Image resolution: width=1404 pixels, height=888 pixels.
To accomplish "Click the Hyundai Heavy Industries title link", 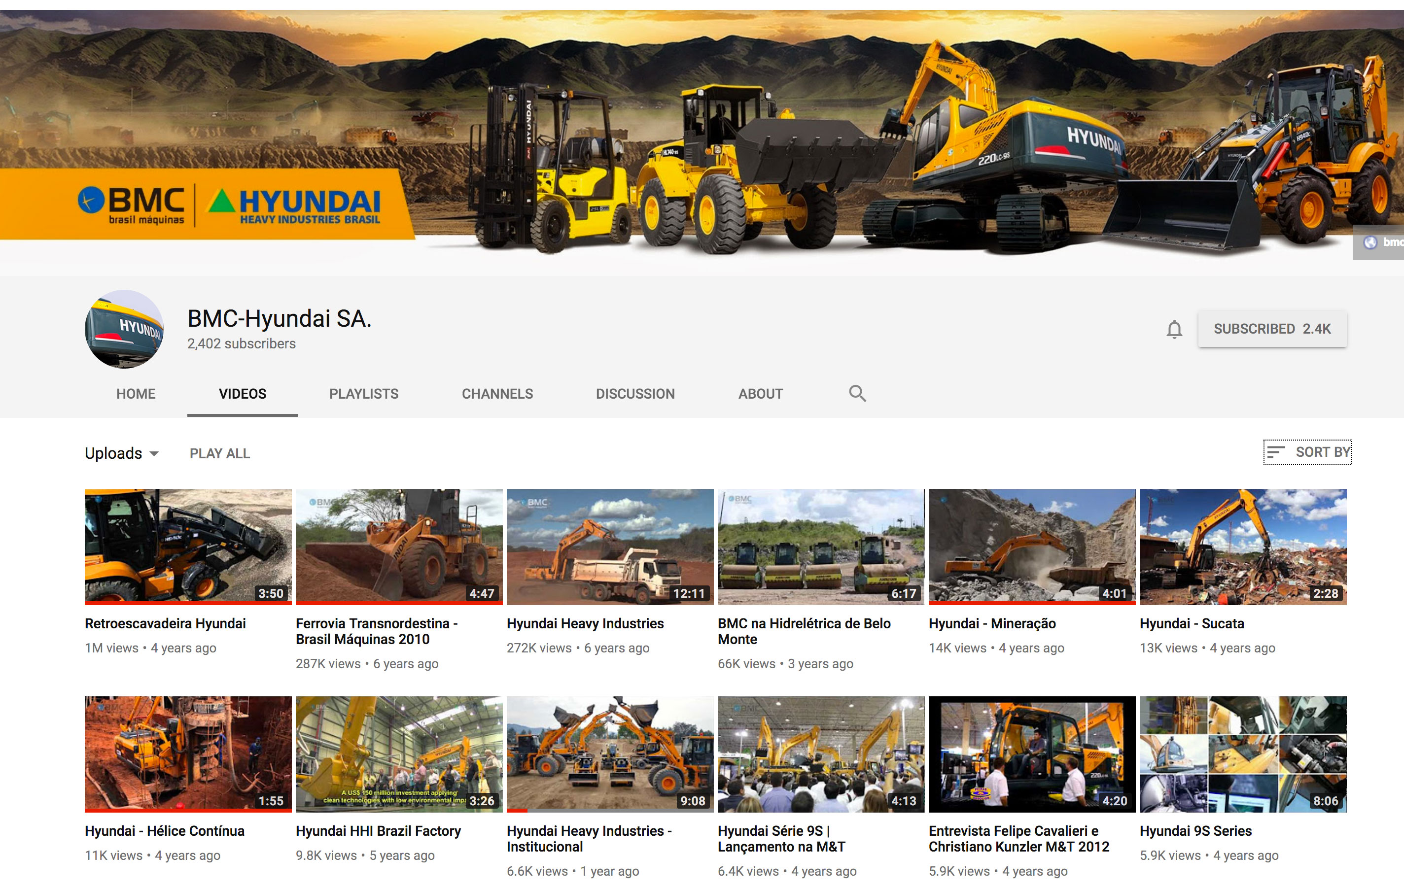I will [585, 623].
